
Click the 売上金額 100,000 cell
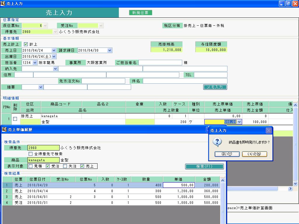[x=255, y=122]
